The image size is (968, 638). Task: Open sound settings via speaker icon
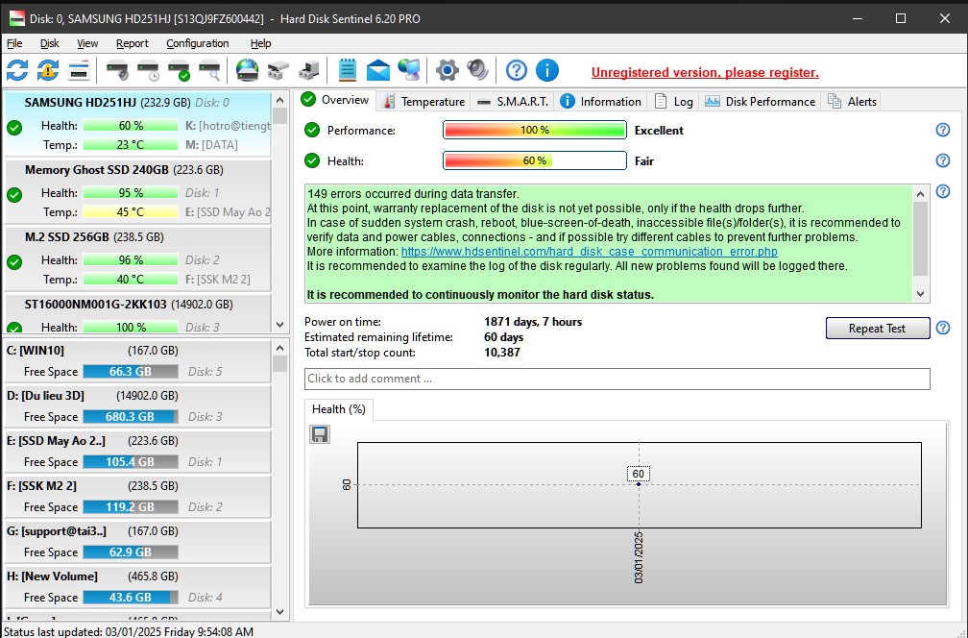(476, 69)
